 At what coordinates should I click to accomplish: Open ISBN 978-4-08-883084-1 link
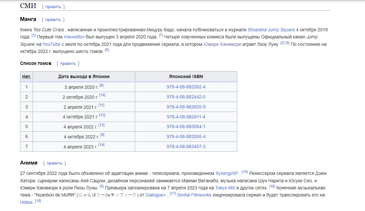coord(186,127)
